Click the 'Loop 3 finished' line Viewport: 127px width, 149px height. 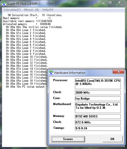pos(26,36)
